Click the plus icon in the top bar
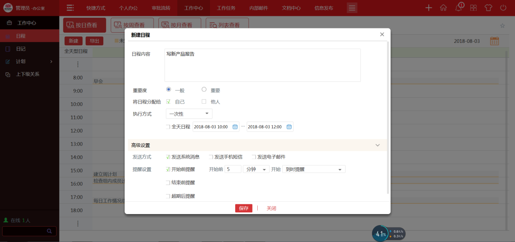This screenshot has height=242, width=515. [x=428, y=7]
